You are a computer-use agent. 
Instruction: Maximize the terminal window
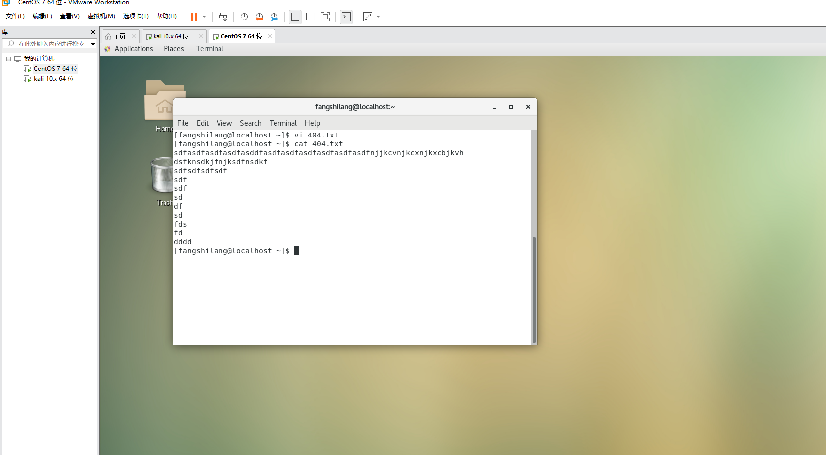coord(511,107)
